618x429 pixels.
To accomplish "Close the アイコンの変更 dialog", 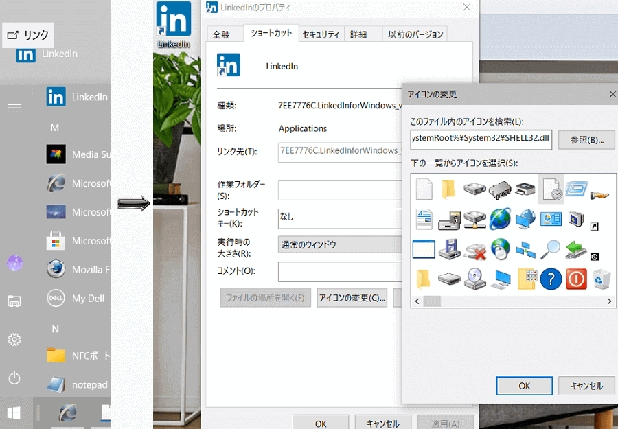I will [x=612, y=94].
